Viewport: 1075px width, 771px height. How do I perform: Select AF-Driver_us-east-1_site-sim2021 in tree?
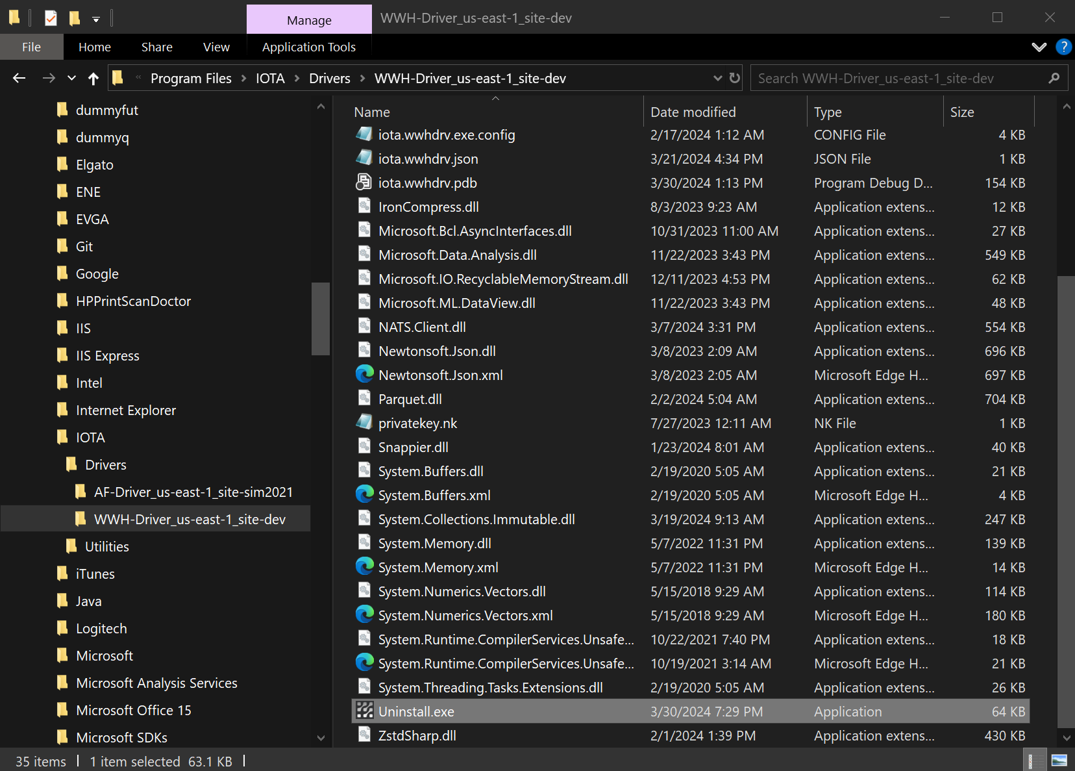pos(193,492)
